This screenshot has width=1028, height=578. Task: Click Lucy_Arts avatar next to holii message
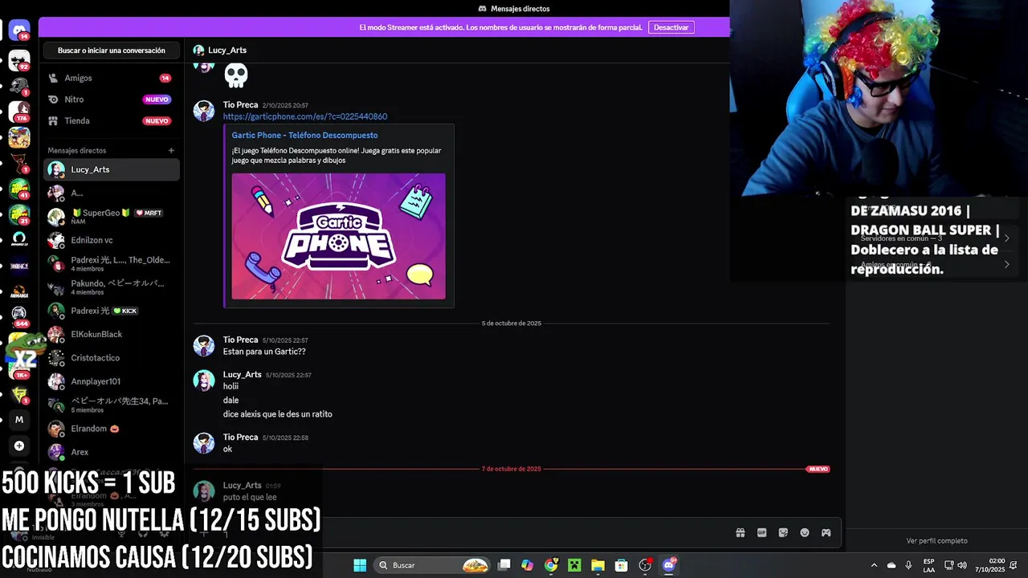coord(204,381)
